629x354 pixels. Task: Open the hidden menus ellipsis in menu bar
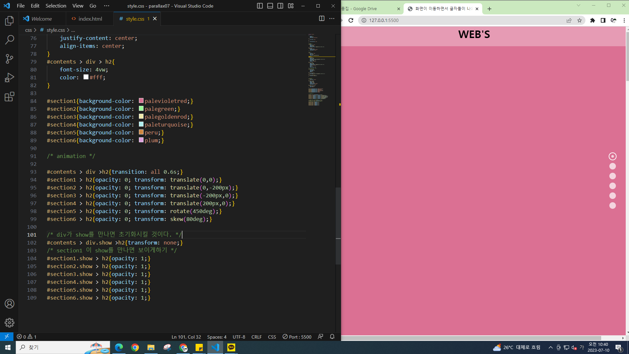pyautogui.click(x=106, y=6)
